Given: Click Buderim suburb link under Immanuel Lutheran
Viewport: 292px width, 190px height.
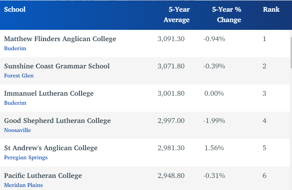Looking at the screenshot, I should pos(15,103).
